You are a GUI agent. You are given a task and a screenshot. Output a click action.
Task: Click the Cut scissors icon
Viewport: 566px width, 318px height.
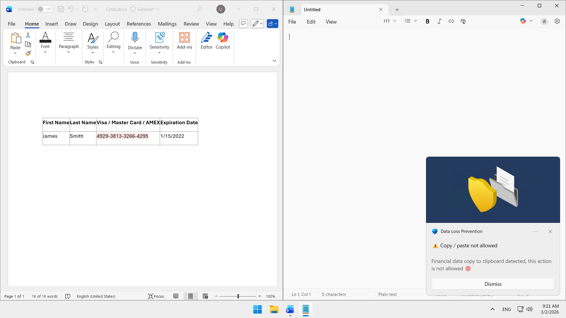28,35
